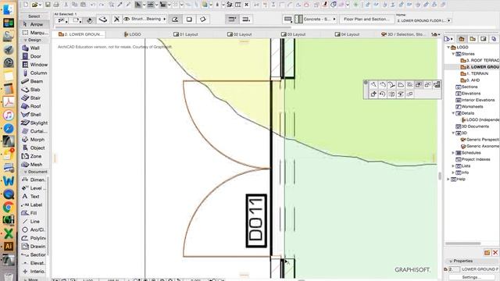Activate the Fill tool
This screenshot has height=281, width=500.
pyautogui.click(x=34, y=213)
